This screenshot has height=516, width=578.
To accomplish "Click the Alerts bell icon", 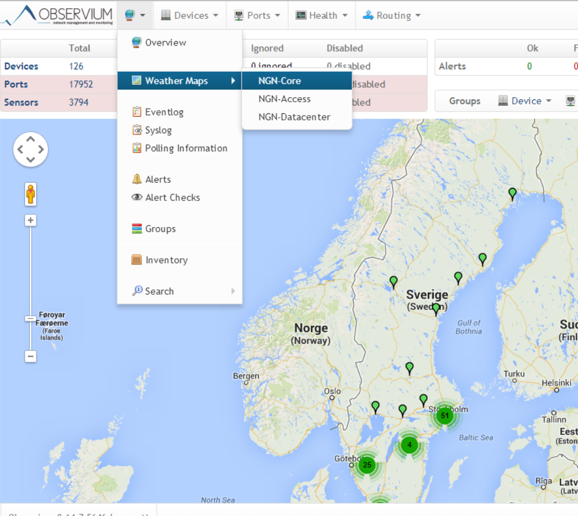I will pos(137,179).
